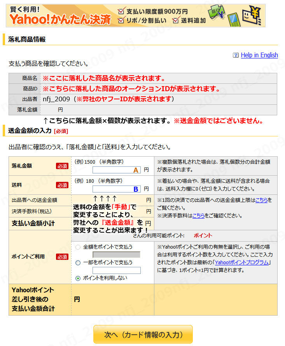Screen dimensions: 285x346
Task: Click the help question-mark icon
Action: pos(236,55)
